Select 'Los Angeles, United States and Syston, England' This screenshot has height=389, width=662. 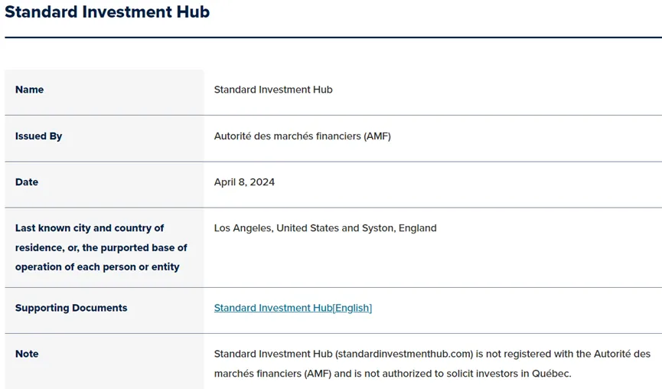(325, 228)
